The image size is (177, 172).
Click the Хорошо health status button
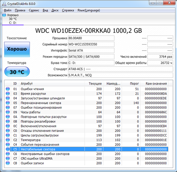pos(17,49)
